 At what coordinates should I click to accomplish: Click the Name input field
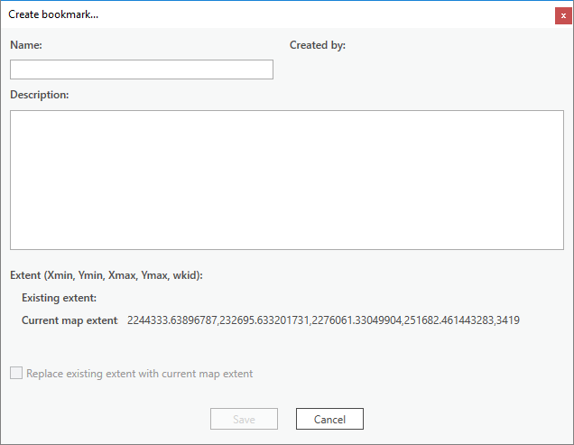click(x=142, y=70)
